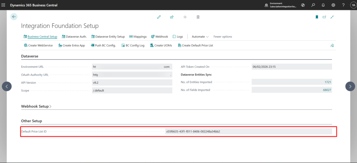This screenshot has height=163, width=357.
Task: Click Create WebService action
Action: point(38,45)
